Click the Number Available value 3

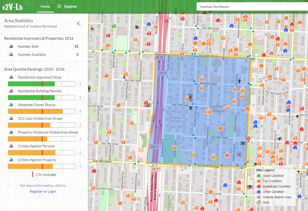coord(77,54)
